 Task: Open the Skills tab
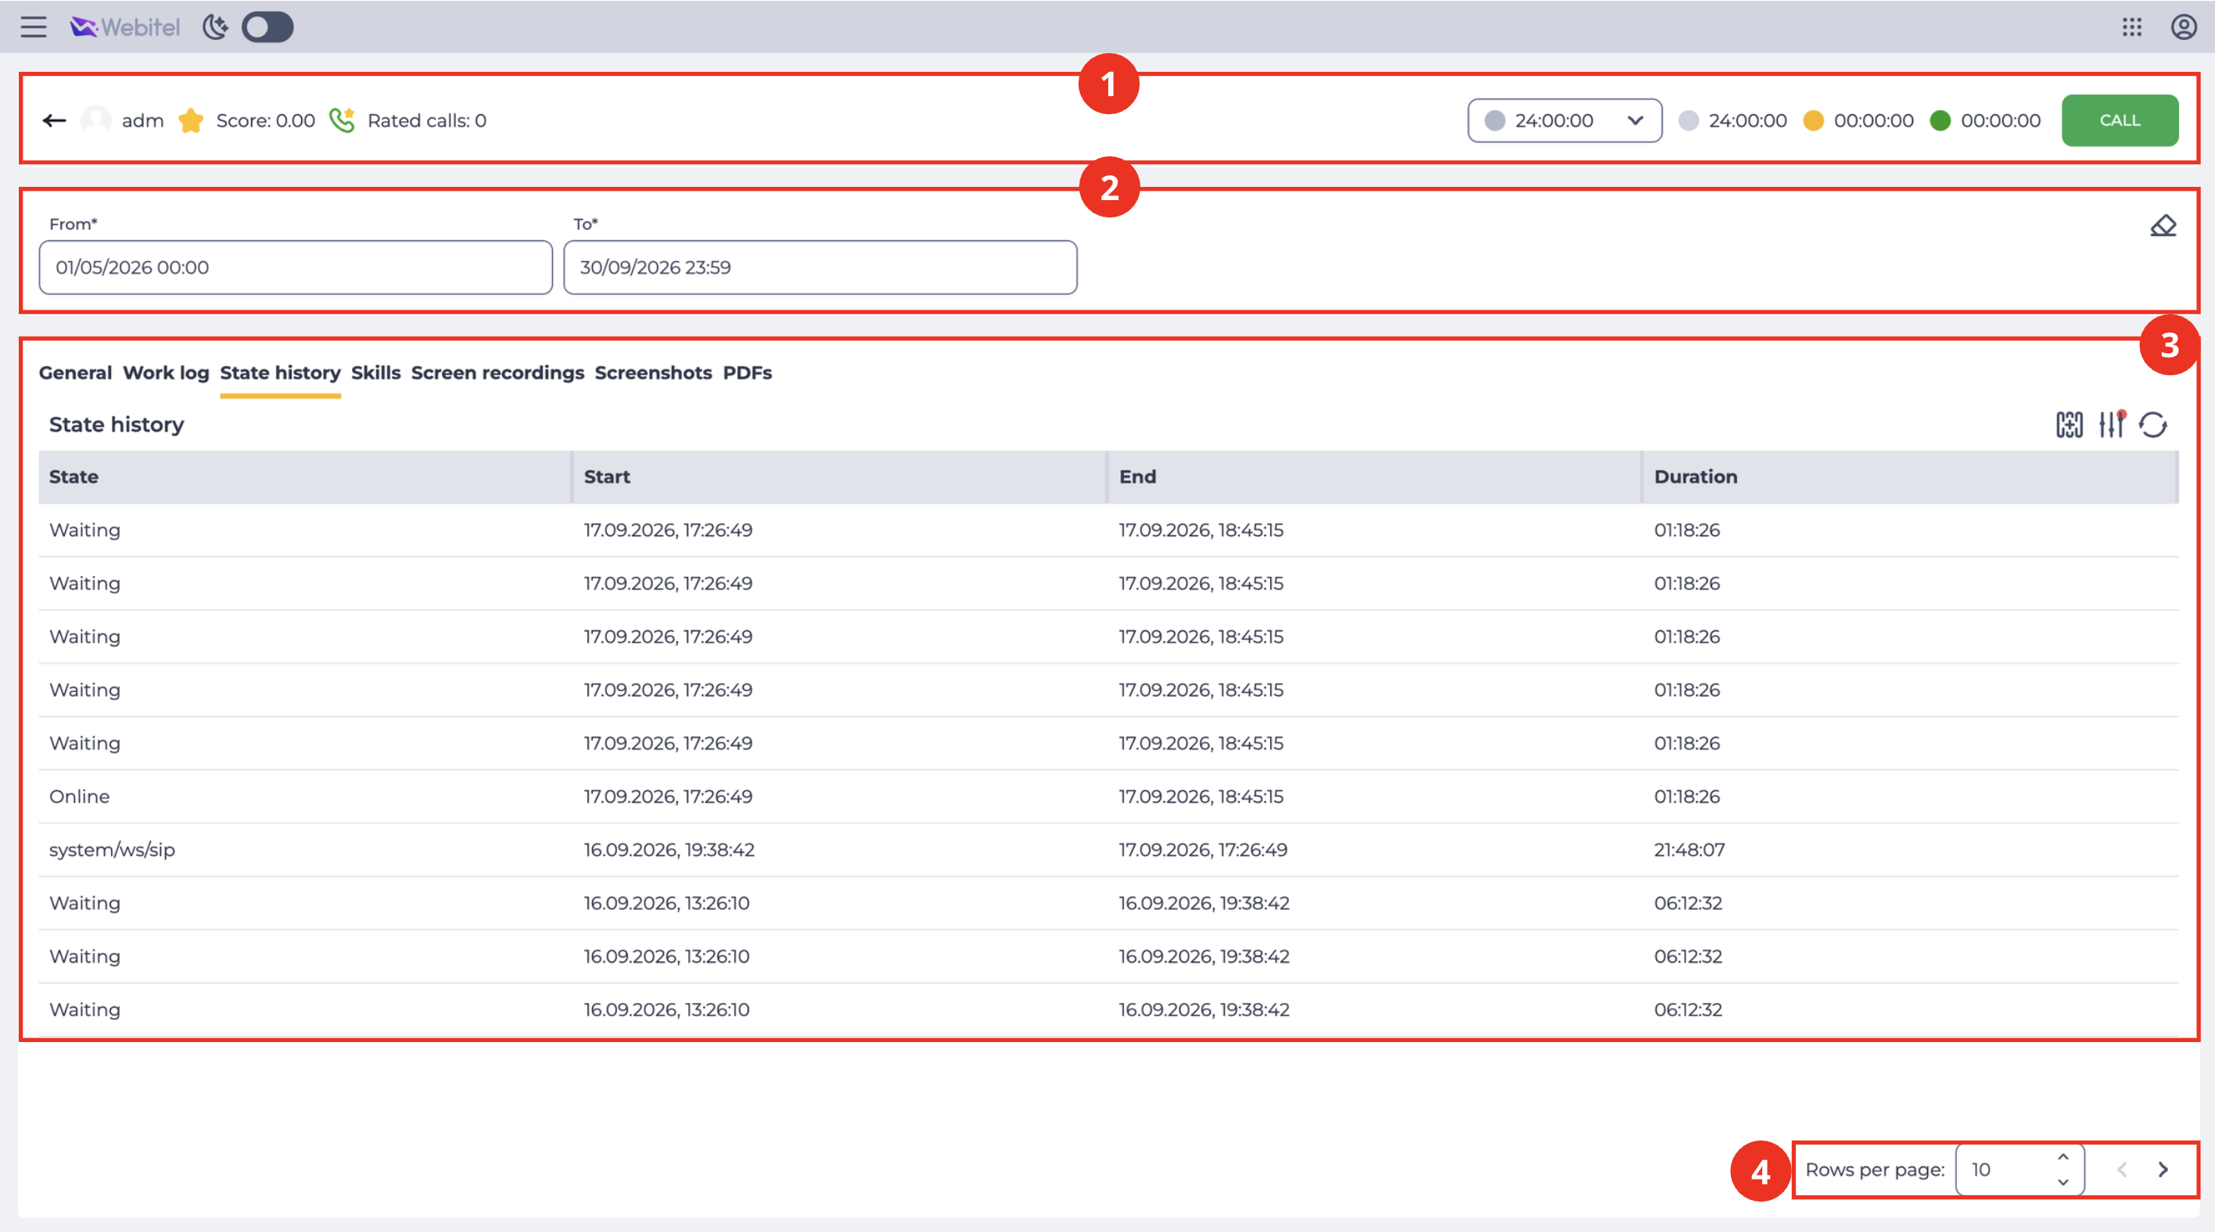(375, 373)
